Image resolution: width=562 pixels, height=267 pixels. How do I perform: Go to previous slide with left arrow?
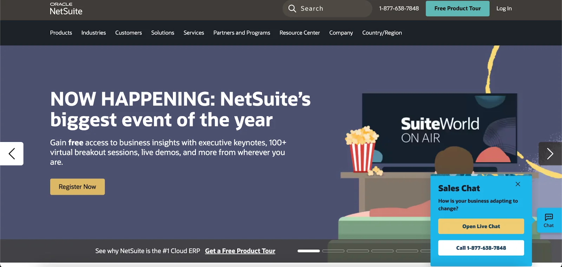click(x=12, y=153)
